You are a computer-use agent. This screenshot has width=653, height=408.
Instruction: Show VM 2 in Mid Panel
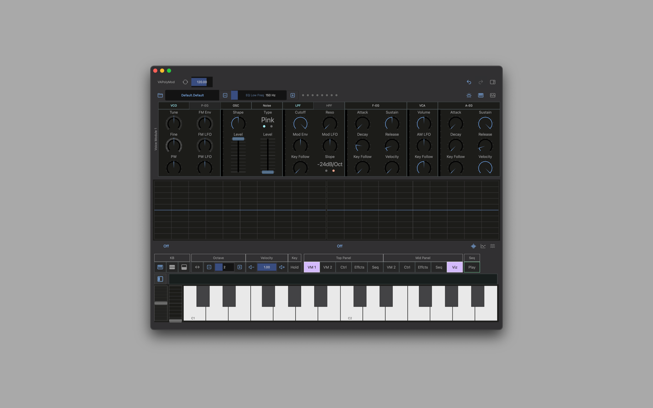pyautogui.click(x=391, y=267)
